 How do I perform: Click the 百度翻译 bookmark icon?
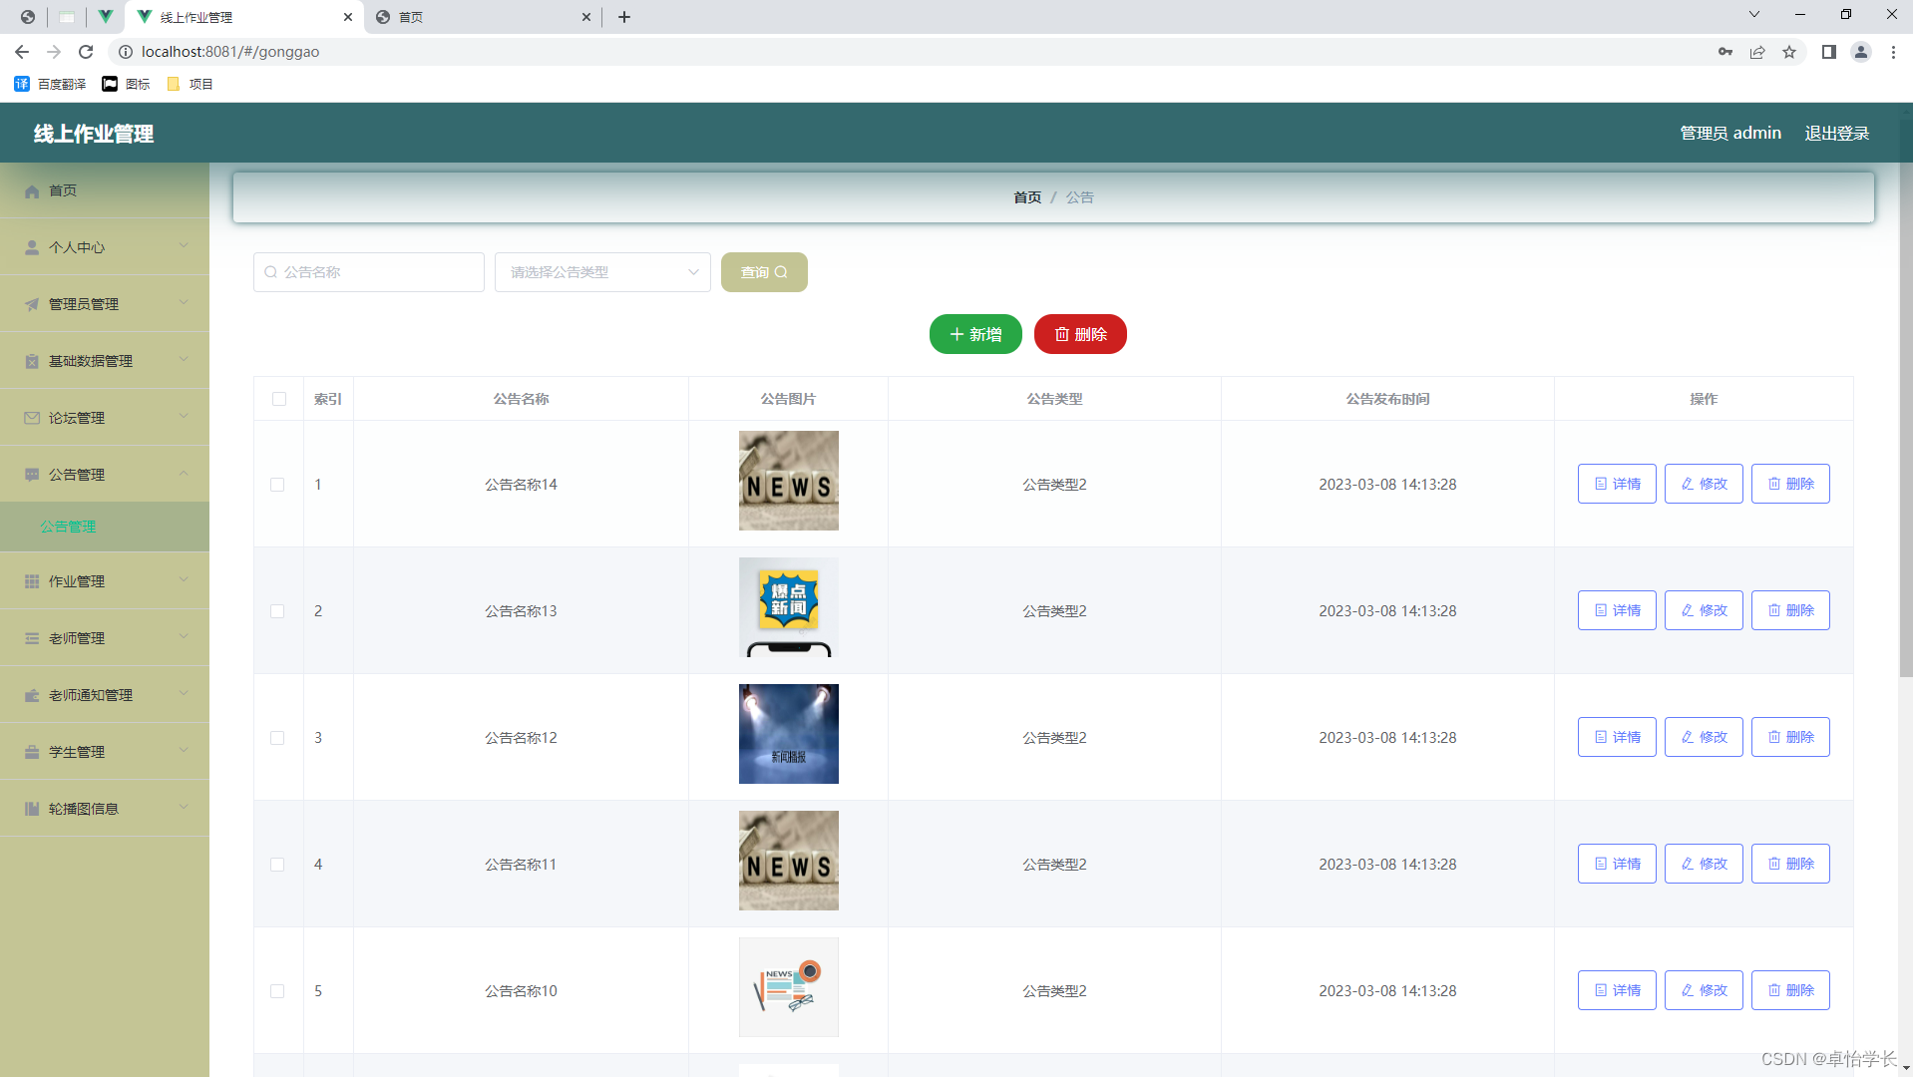[x=22, y=84]
